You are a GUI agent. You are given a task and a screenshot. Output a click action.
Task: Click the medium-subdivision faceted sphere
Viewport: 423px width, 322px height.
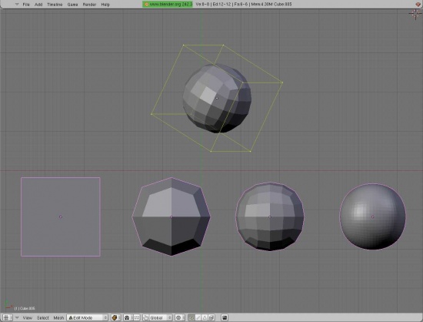[270, 216]
